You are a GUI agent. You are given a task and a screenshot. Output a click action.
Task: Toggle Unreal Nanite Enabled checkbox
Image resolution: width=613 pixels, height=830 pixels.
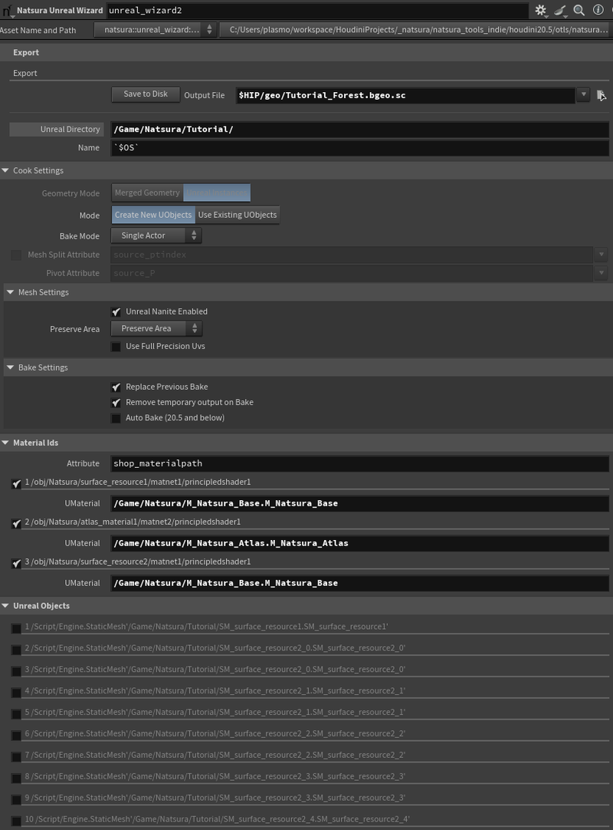click(116, 311)
